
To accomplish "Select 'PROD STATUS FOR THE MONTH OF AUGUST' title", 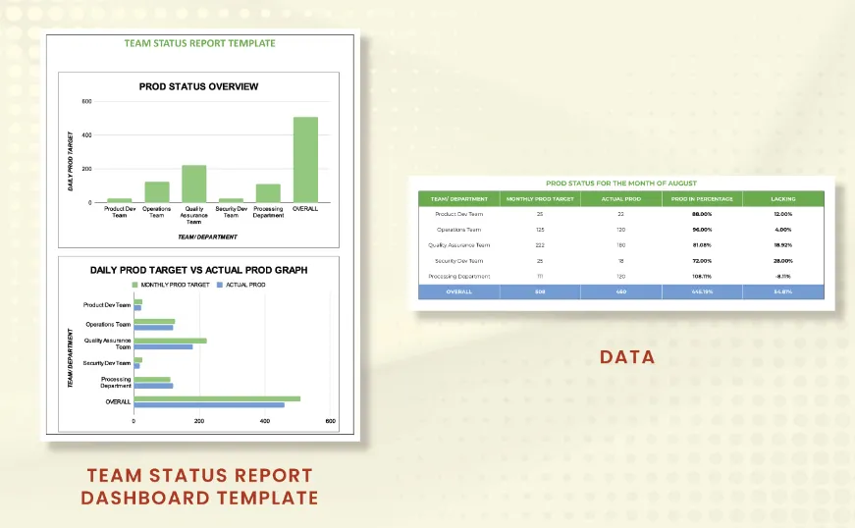I will pyautogui.click(x=621, y=184).
